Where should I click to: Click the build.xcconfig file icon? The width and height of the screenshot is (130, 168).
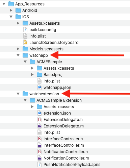25,29
